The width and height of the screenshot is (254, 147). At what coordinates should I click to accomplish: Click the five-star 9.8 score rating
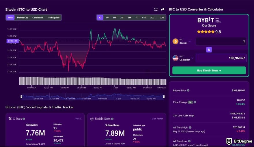209,32
